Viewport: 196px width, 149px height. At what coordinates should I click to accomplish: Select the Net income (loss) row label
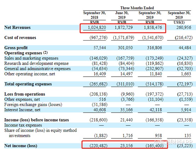21,146
